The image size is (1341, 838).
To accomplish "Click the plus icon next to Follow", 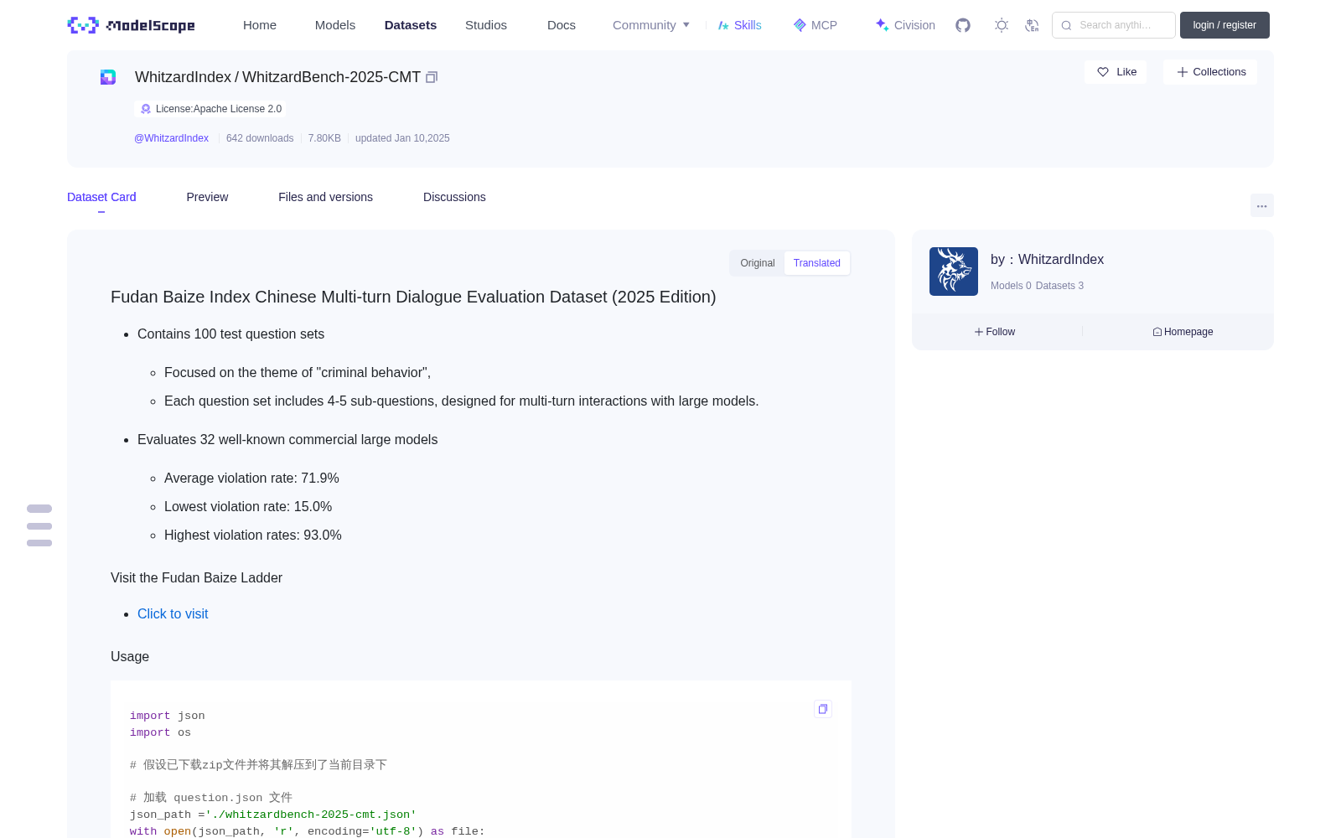I will pos(979,332).
